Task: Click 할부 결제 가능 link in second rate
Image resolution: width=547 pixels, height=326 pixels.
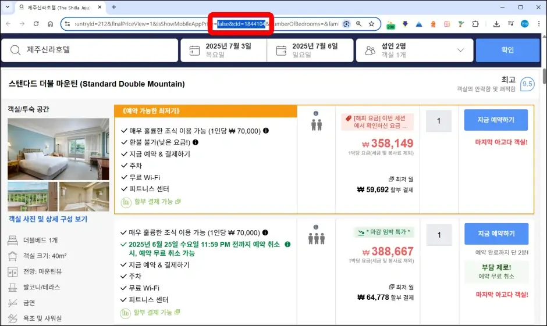Action: click(x=157, y=313)
